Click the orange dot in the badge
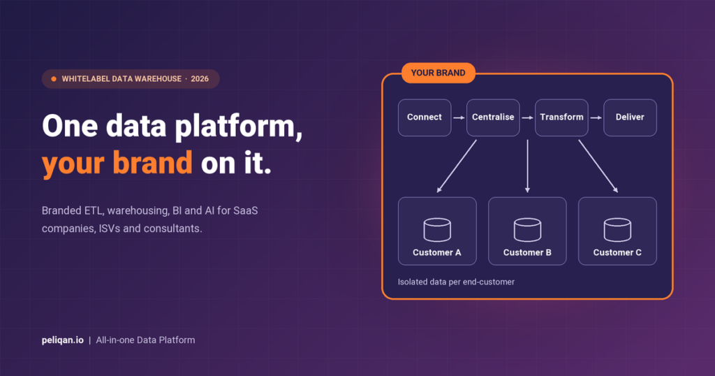715x376 pixels. pos(54,79)
